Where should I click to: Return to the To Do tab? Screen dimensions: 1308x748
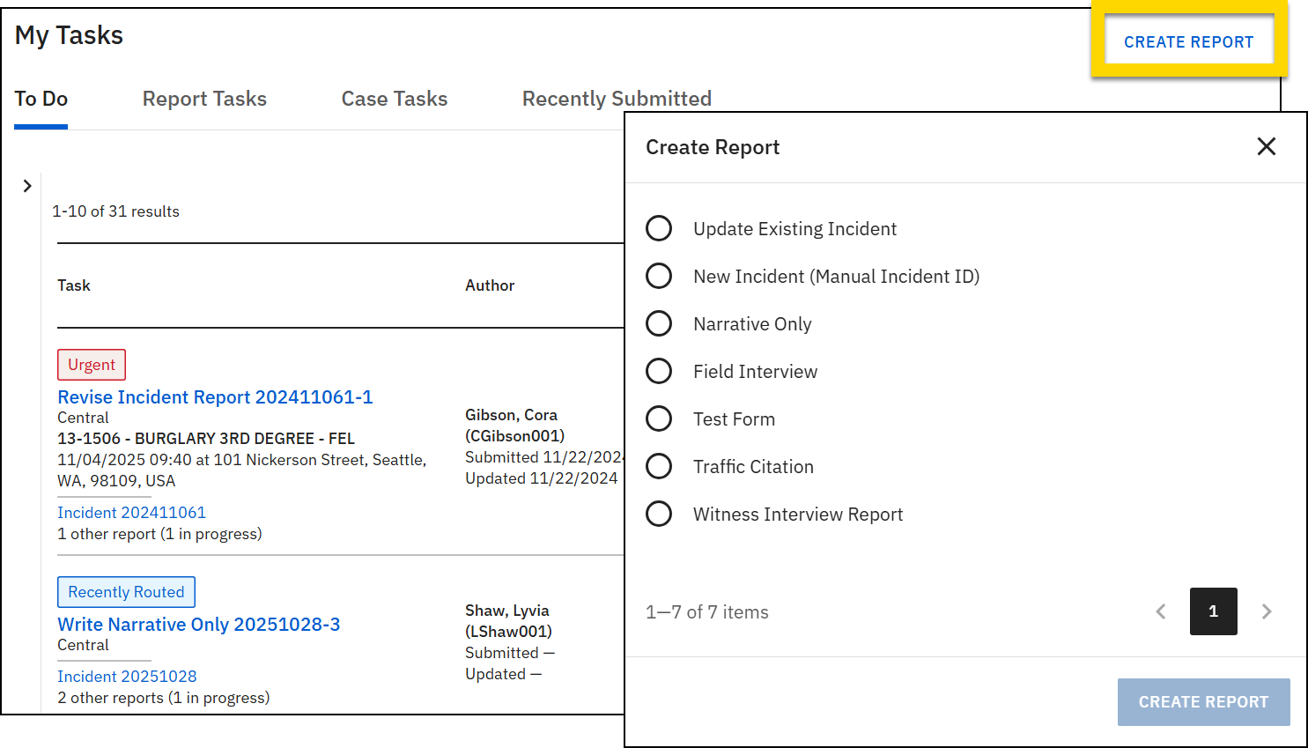[x=41, y=99]
